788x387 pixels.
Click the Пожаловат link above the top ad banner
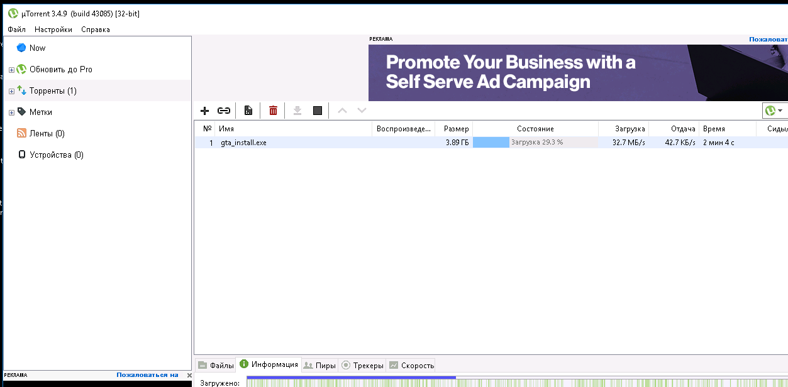(769, 39)
